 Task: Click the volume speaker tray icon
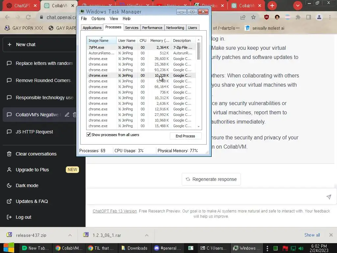click(301, 248)
